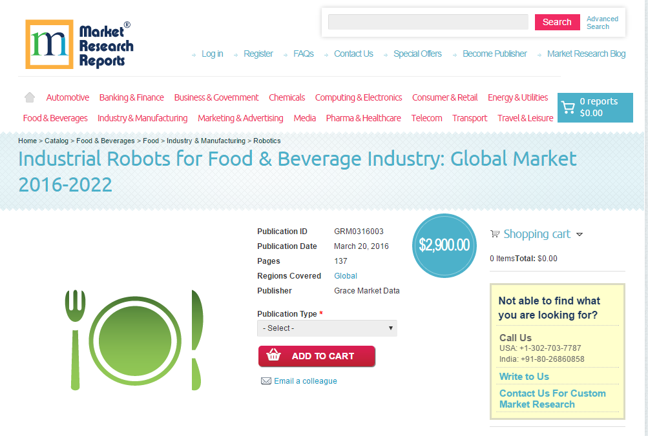Click the cart icon next to Shopping cart heading
This screenshot has height=436, width=648.
click(495, 233)
